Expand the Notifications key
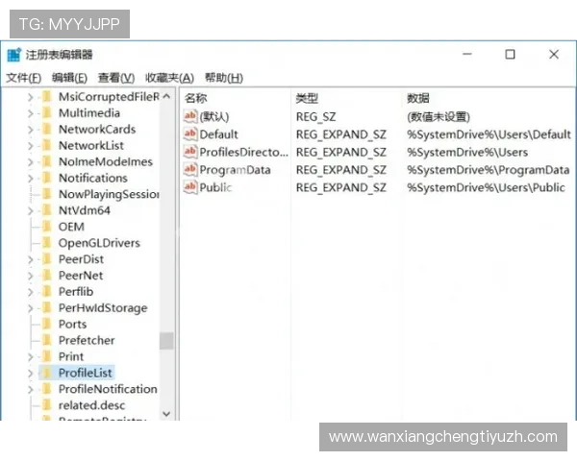577x461 pixels. (31, 179)
